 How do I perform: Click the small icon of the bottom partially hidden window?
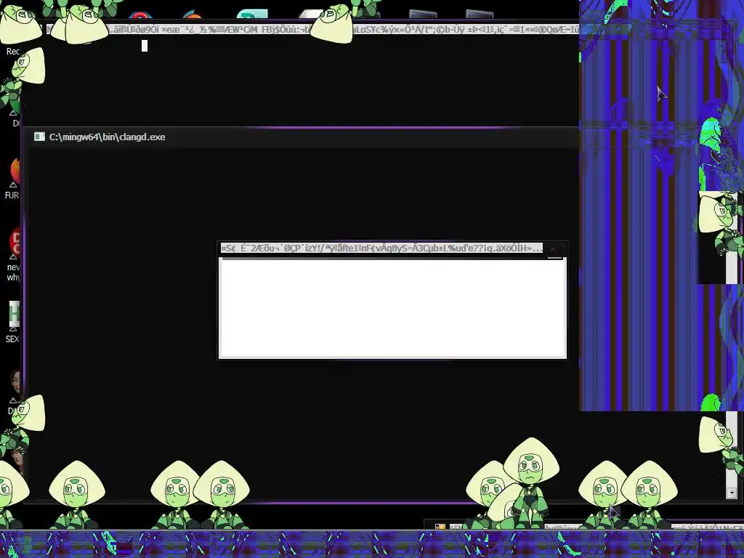440,527
